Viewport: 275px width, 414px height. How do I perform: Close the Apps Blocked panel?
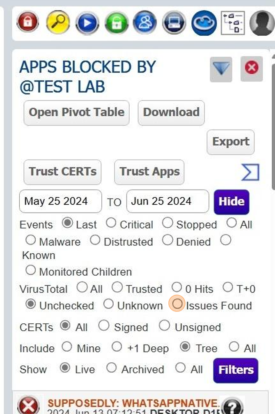click(251, 68)
